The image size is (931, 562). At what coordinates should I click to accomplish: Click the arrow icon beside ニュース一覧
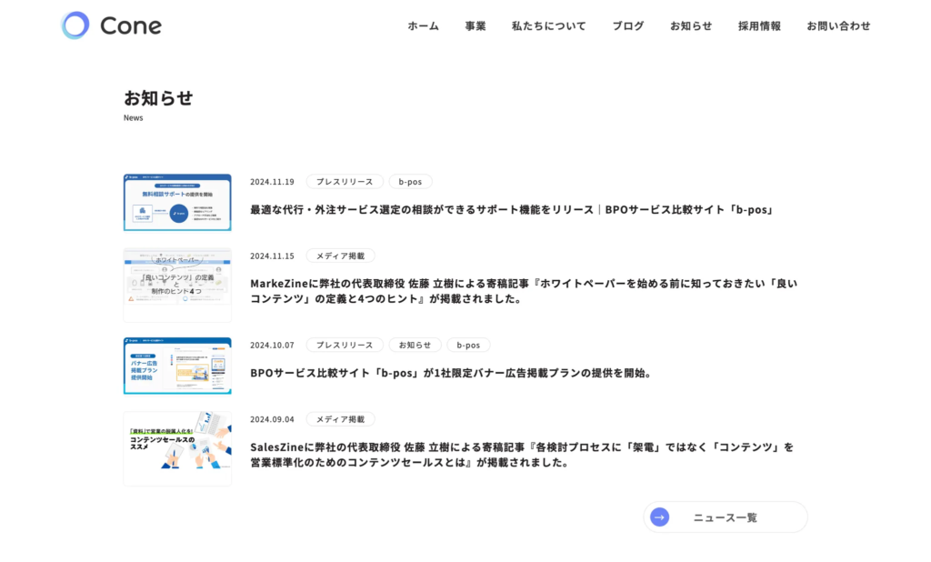tap(659, 517)
